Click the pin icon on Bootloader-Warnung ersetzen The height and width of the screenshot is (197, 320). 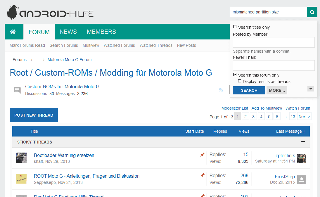(203, 155)
